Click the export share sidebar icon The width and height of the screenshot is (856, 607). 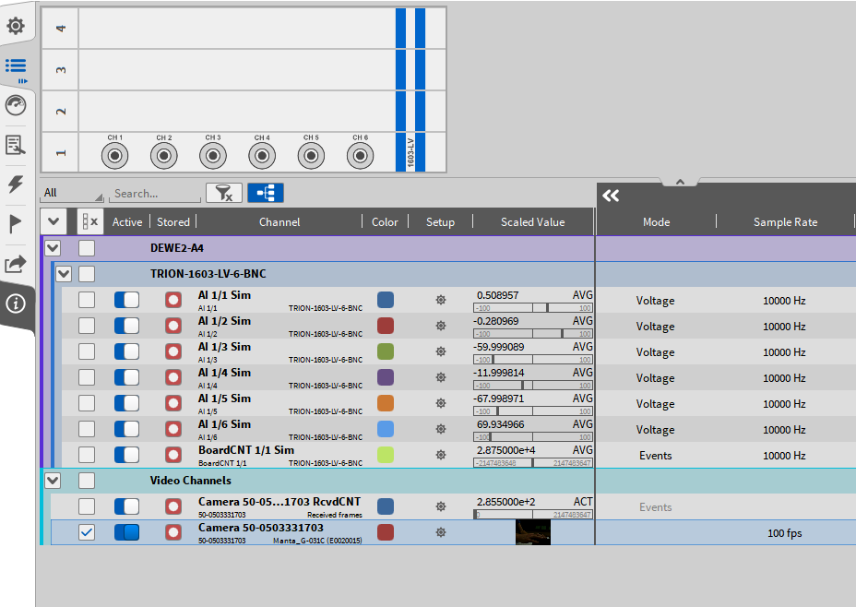(16, 265)
